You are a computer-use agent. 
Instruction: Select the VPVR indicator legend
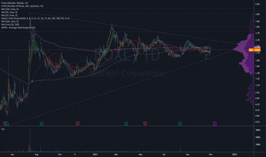[22, 6]
